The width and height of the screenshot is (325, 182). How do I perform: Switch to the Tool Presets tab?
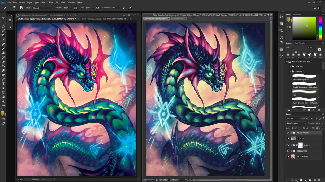300,43
